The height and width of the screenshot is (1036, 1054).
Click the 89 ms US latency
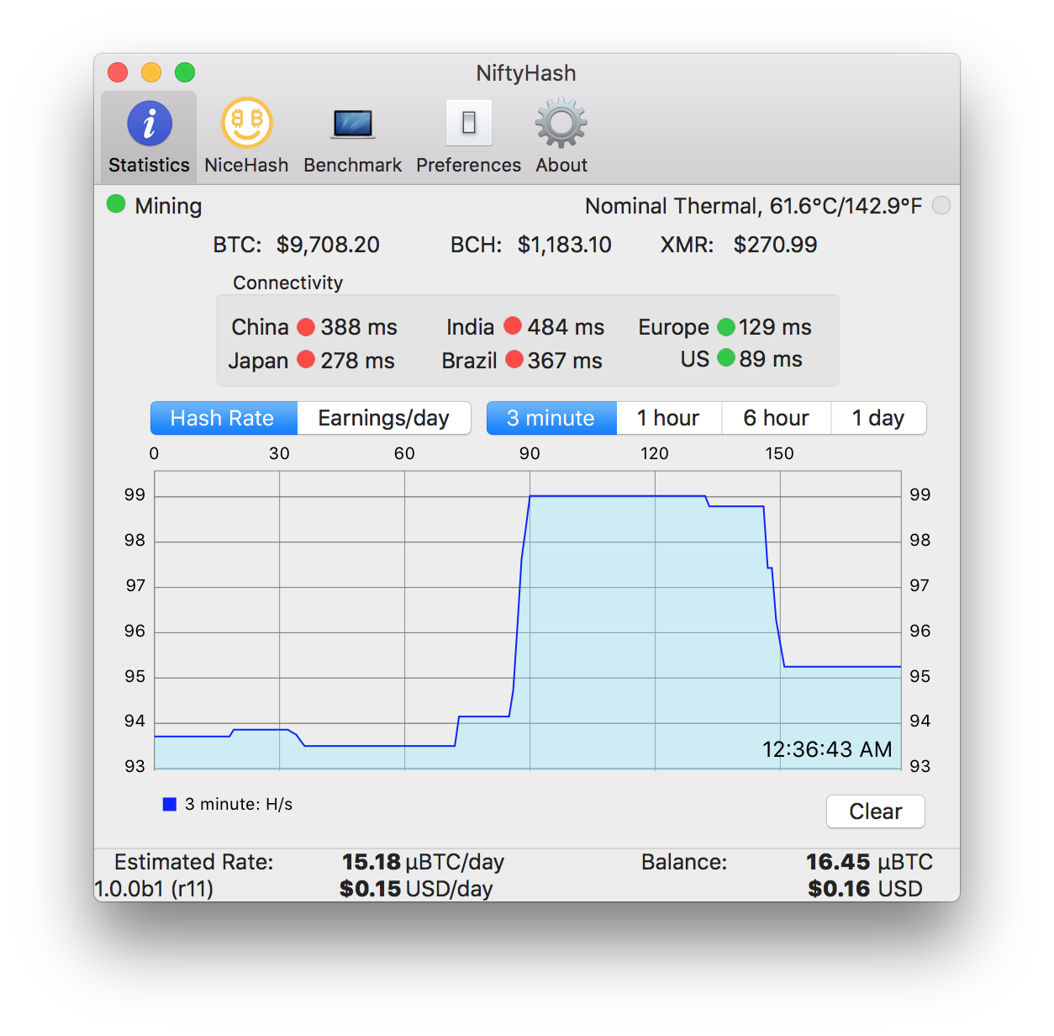point(771,359)
